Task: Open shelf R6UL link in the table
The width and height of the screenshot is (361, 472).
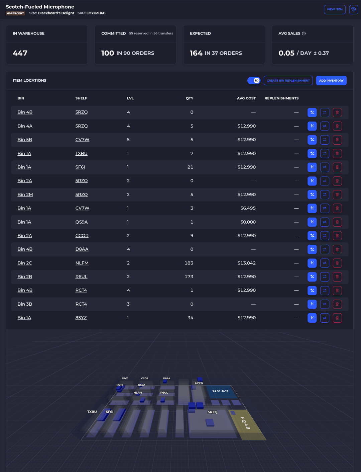Action: coord(81,277)
